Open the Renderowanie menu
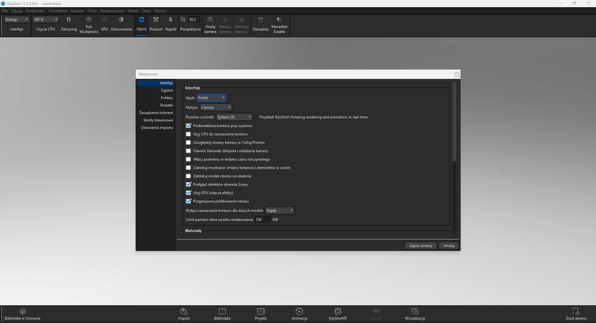 click(112, 11)
